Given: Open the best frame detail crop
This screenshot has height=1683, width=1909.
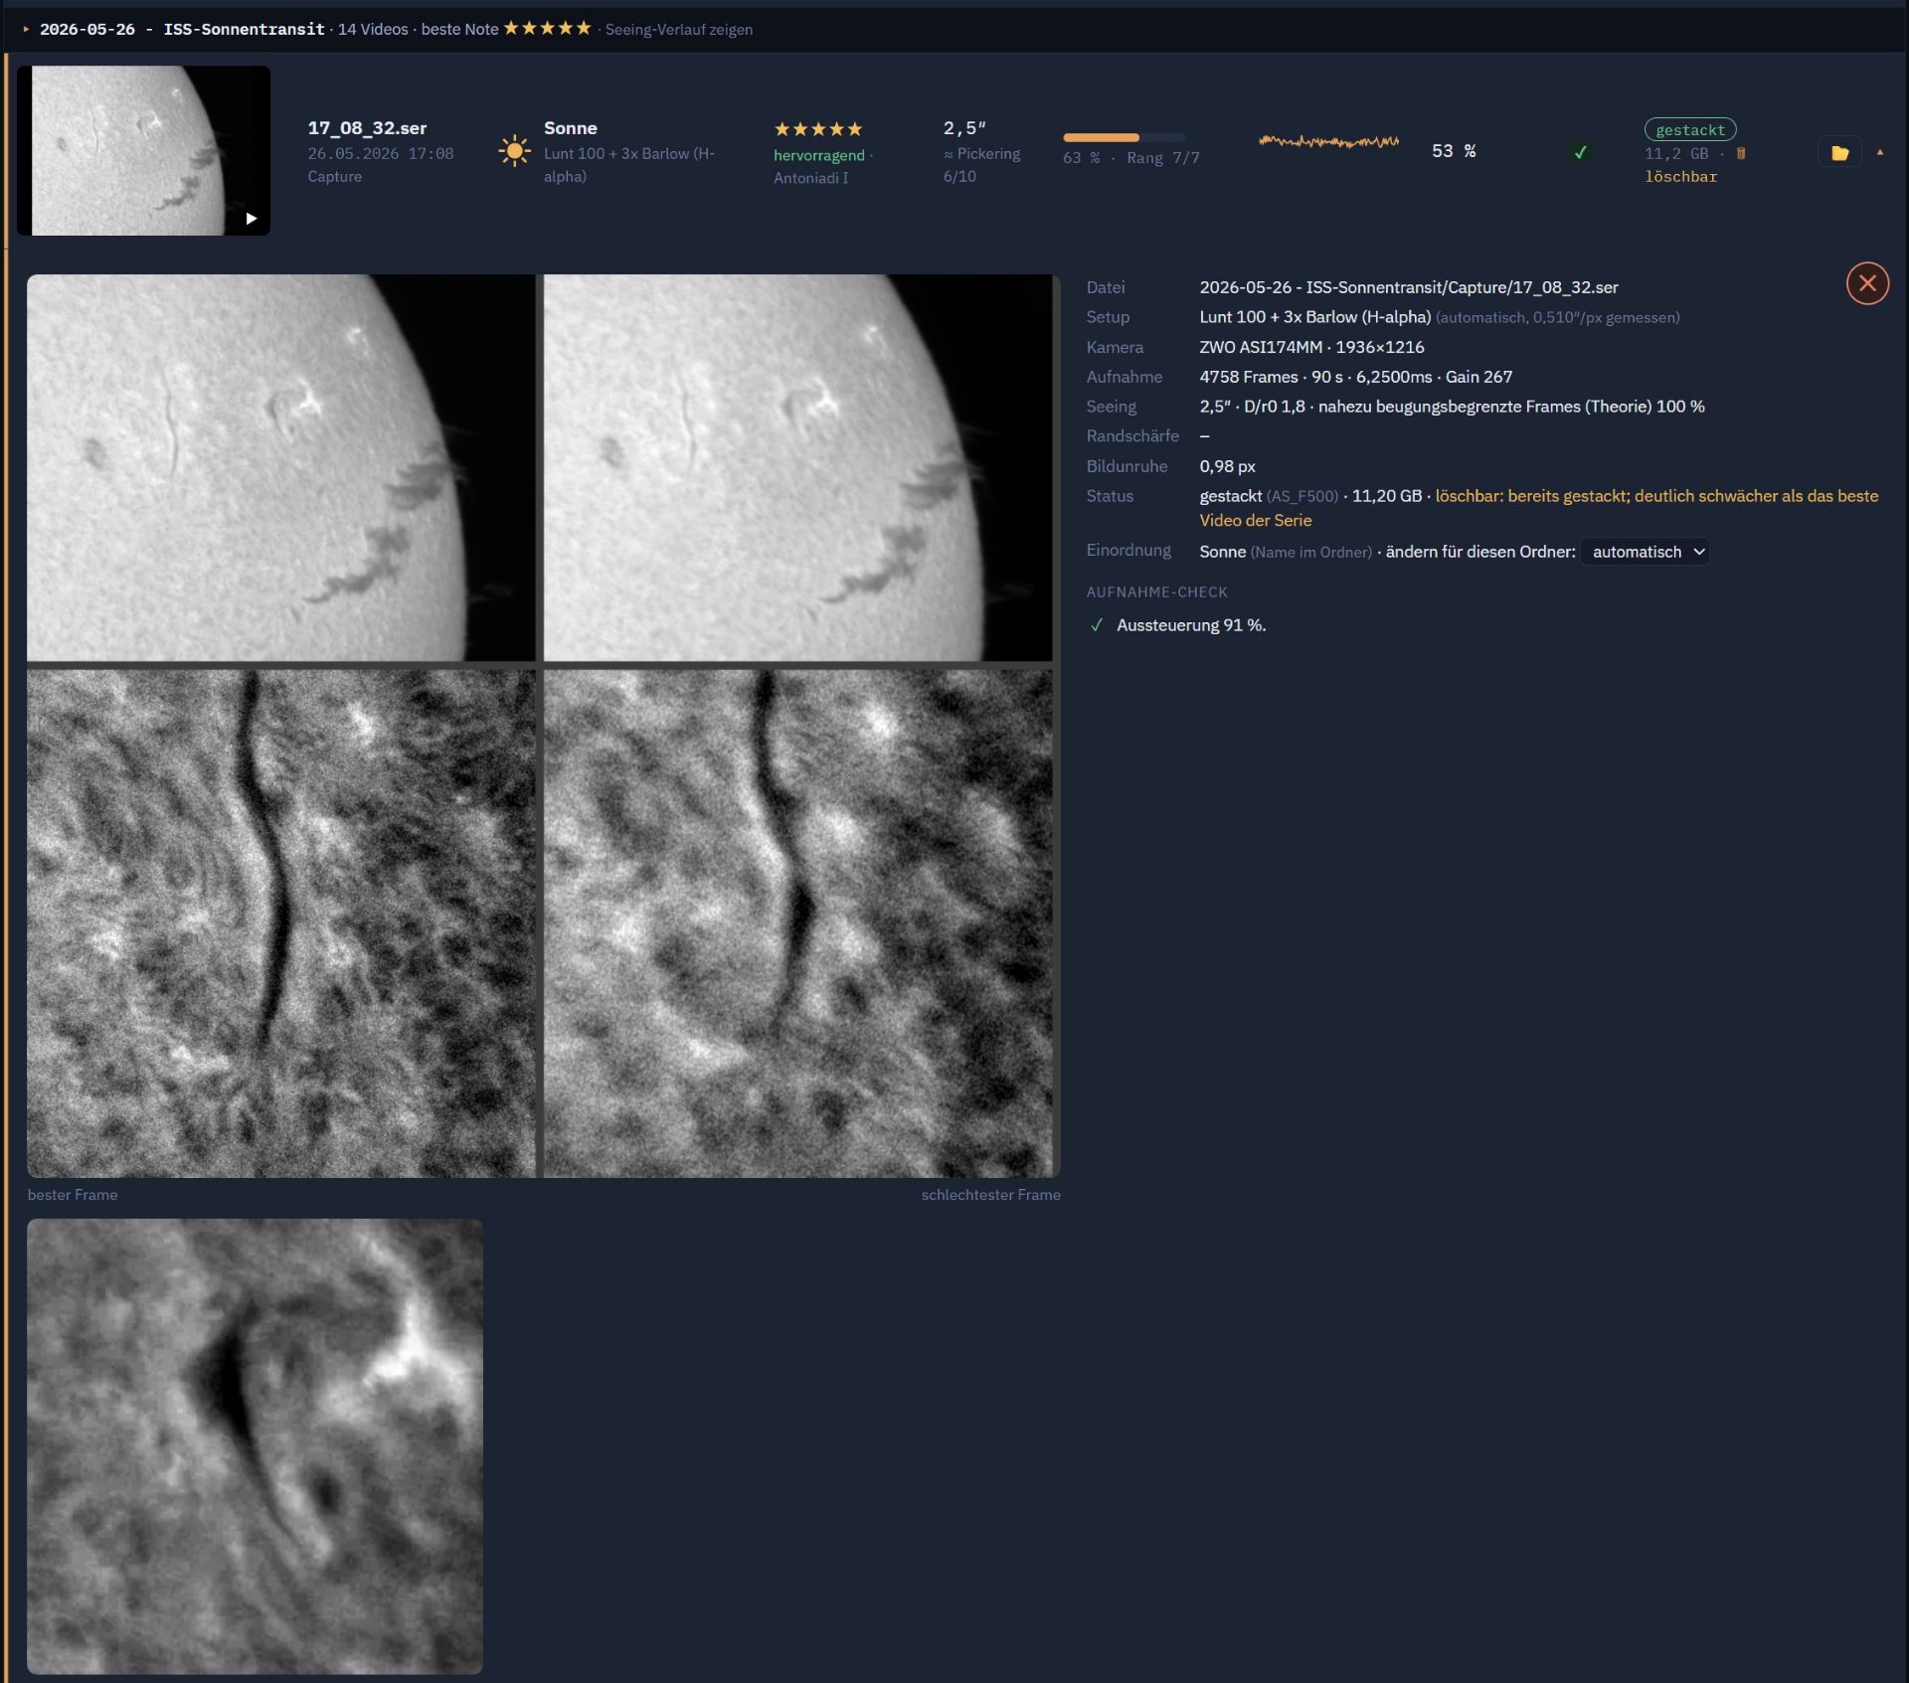Looking at the screenshot, I should tap(281, 924).
